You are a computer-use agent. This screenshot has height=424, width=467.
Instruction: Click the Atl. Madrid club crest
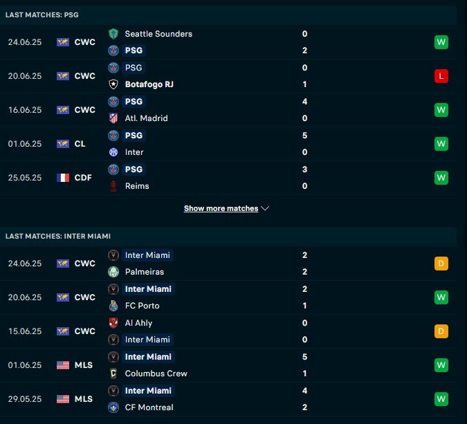coord(113,118)
